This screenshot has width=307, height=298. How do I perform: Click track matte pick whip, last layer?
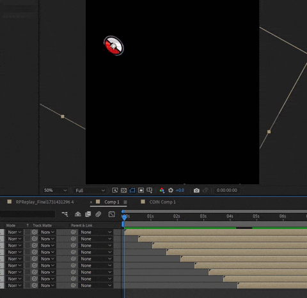coord(35,285)
